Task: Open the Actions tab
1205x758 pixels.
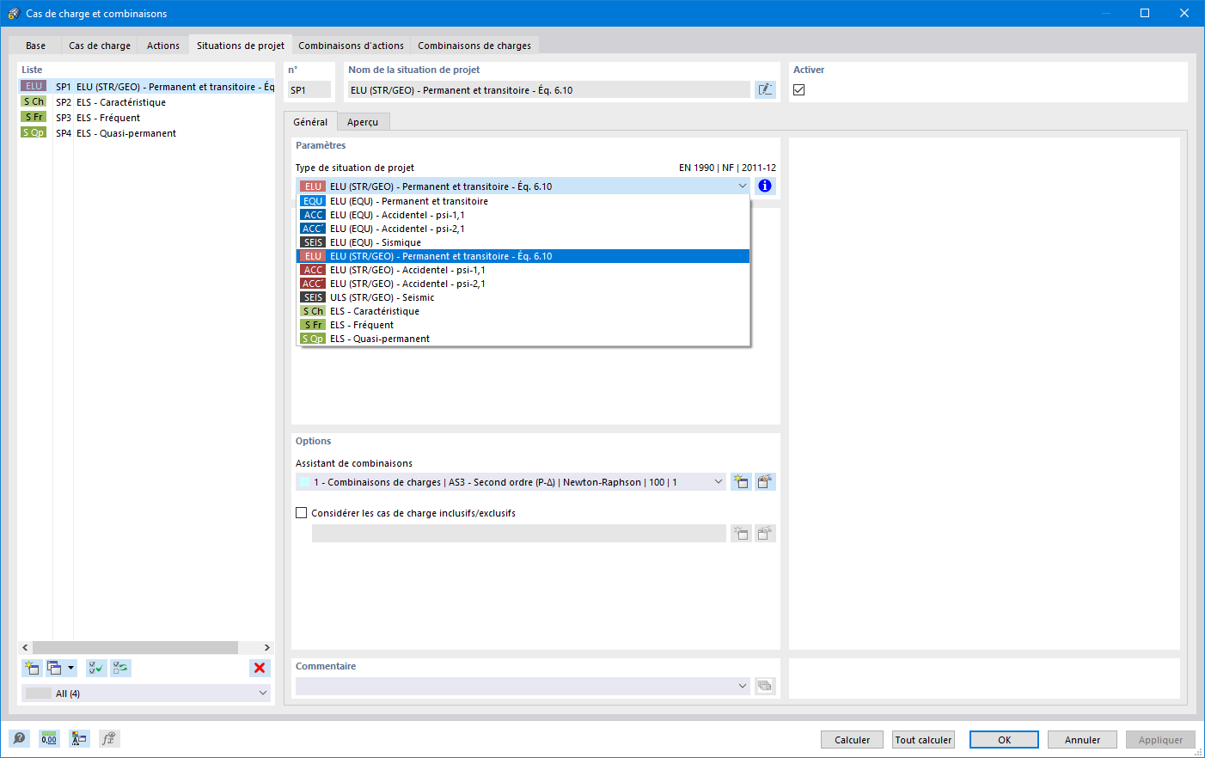Action: [163, 46]
